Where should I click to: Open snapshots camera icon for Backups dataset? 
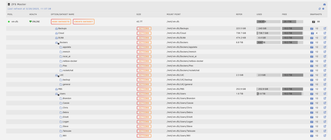(311, 29)
